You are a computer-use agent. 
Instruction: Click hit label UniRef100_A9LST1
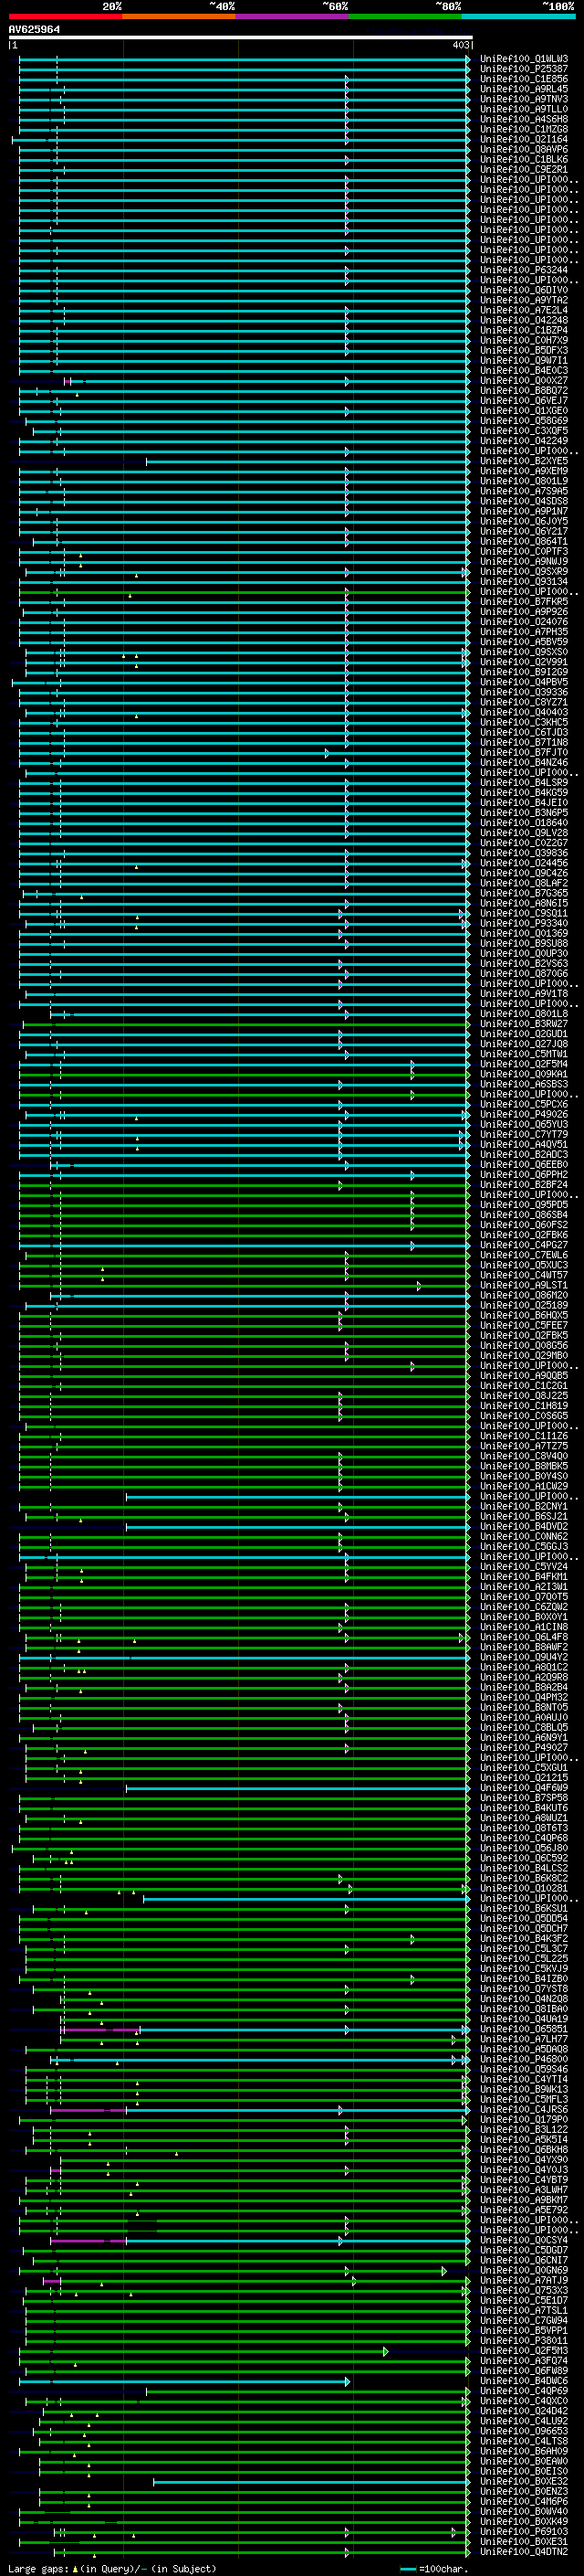point(524,1285)
